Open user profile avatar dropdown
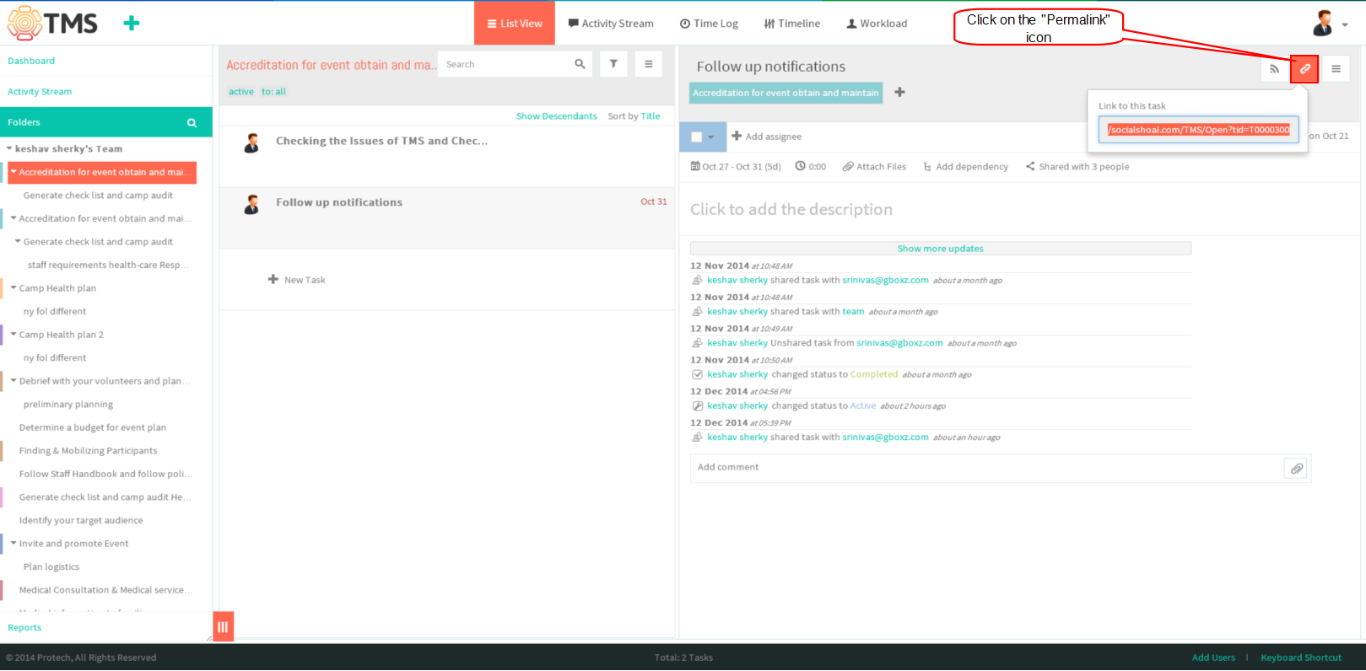1366x671 pixels. coord(1330,24)
